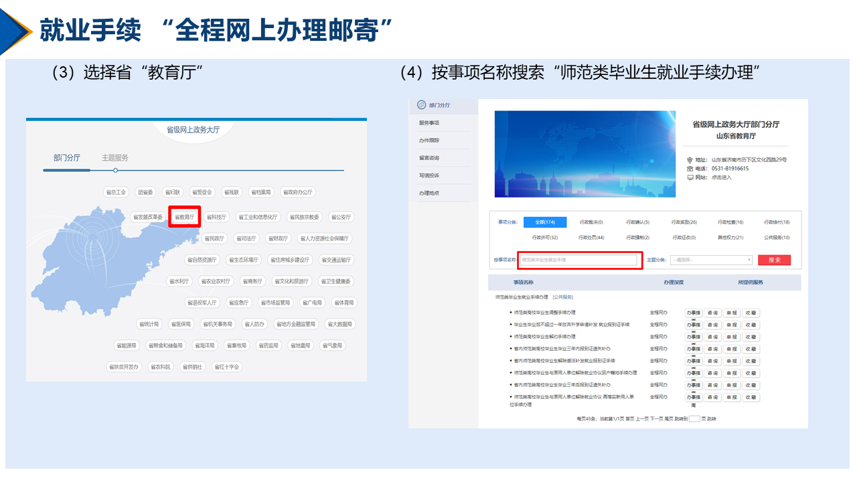Click the monitor icon beside 网站
Screen dimensions: 857x482
point(690,177)
